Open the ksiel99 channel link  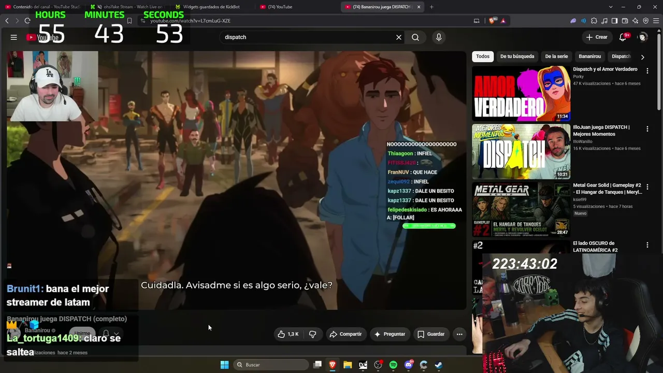(x=580, y=199)
